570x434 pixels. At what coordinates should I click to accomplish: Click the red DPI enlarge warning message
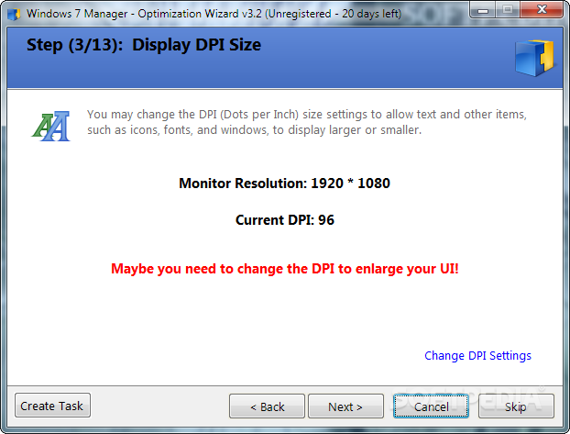tap(285, 269)
